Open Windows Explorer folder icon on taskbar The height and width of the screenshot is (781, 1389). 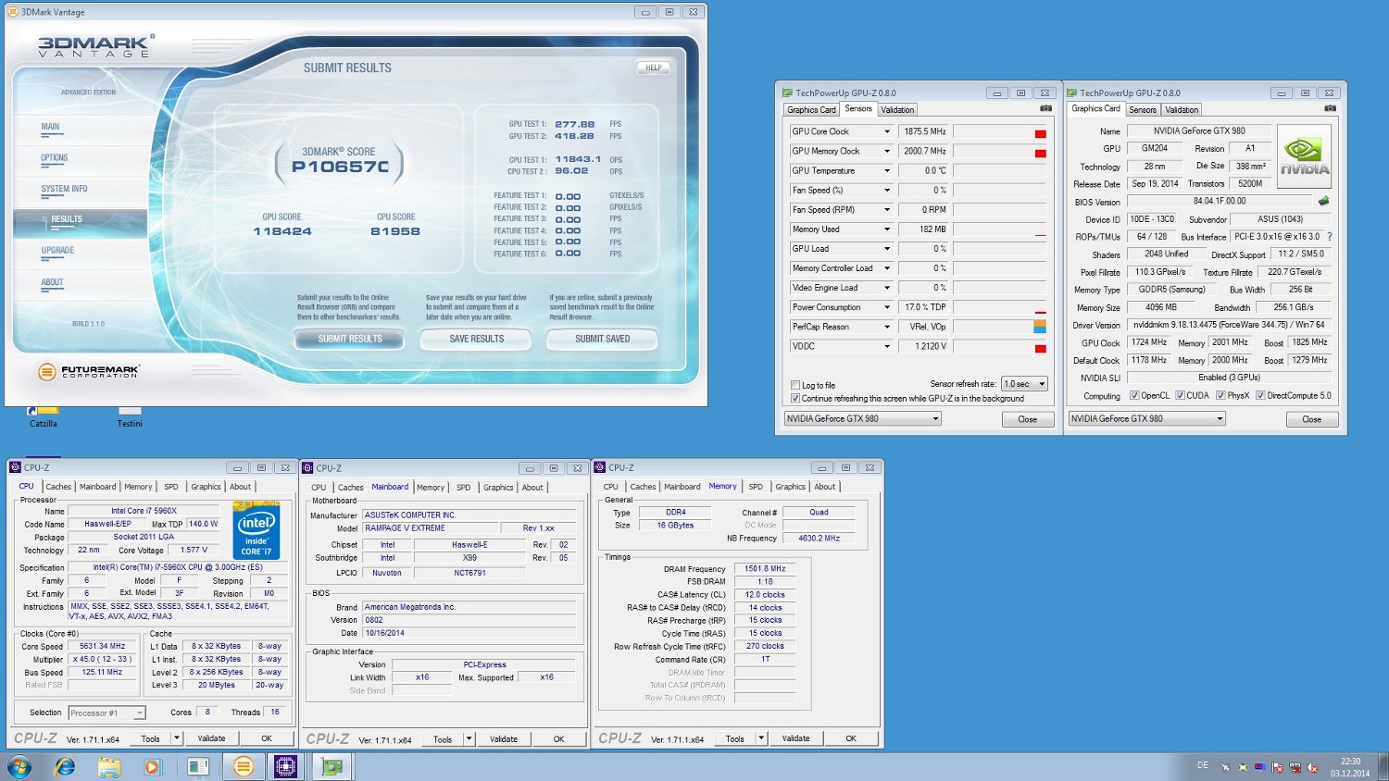pos(109,766)
